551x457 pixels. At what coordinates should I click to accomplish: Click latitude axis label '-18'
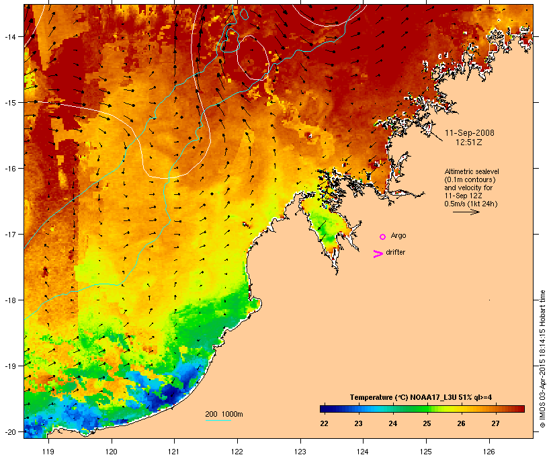(x=10, y=300)
